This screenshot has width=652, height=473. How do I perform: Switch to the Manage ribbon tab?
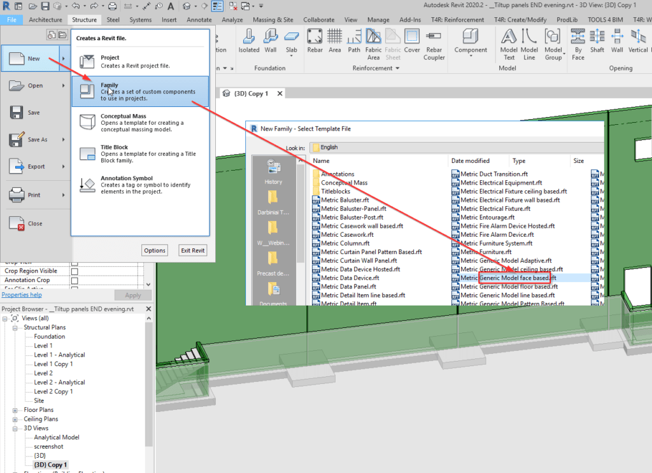pyautogui.click(x=378, y=20)
